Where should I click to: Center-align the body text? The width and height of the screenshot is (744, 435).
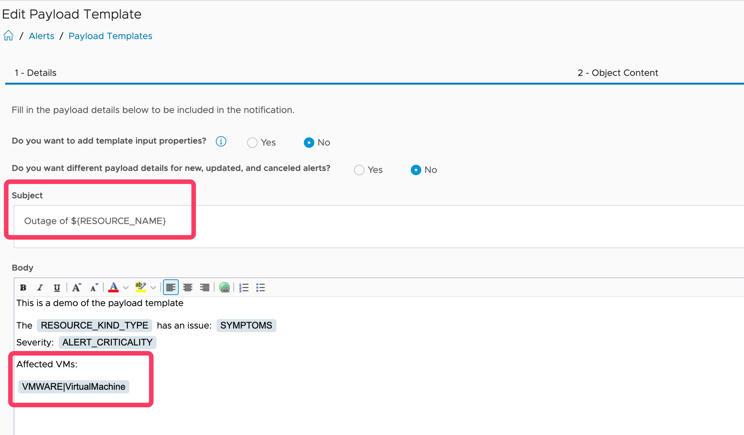188,287
